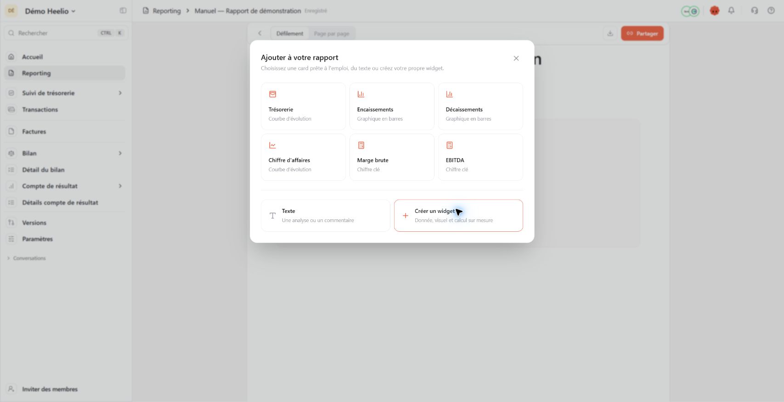Click the Rechercher search field
The width and height of the screenshot is (784, 402).
[x=66, y=33]
